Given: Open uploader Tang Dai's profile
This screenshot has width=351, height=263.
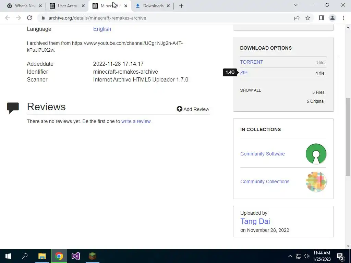Looking at the screenshot, I should 255,222.
